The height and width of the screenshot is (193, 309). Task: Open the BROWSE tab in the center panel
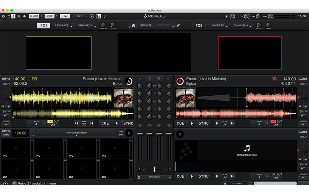point(146,25)
